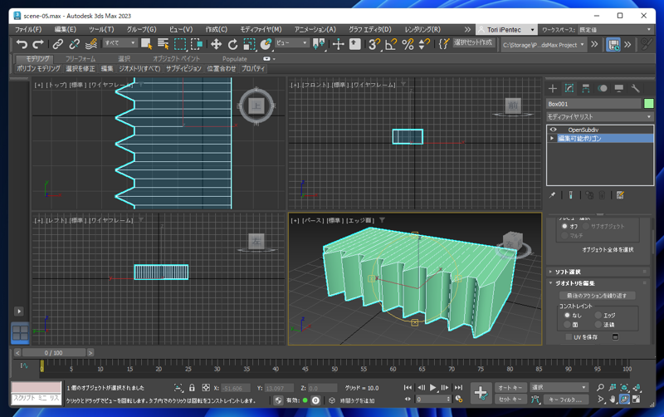Open the Display command panel
This screenshot has width=664, height=417.
618,88
